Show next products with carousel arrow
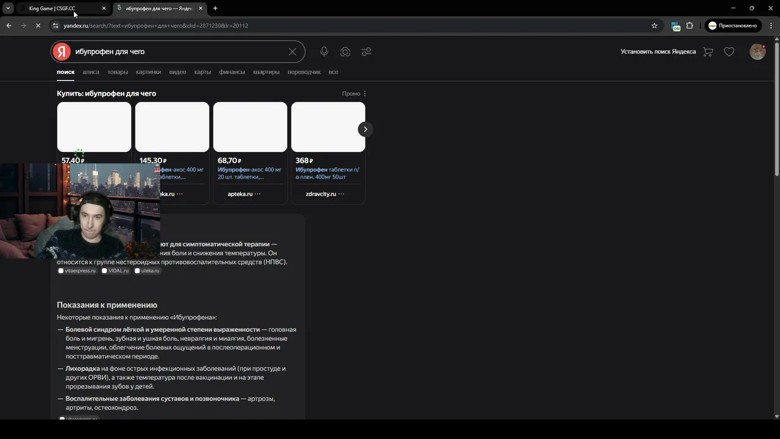This screenshot has height=439, width=780. click(365, 129)
